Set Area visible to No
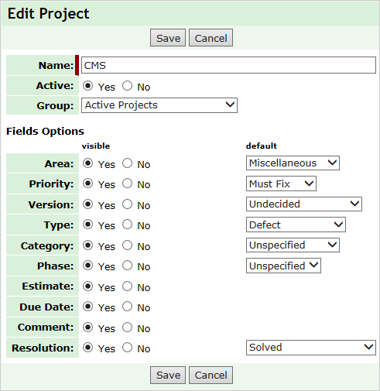 click(127, 163)
